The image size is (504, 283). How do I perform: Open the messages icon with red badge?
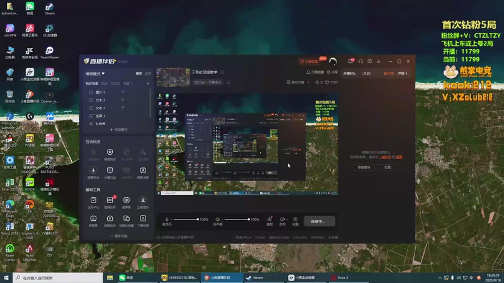tap(351, 61)
